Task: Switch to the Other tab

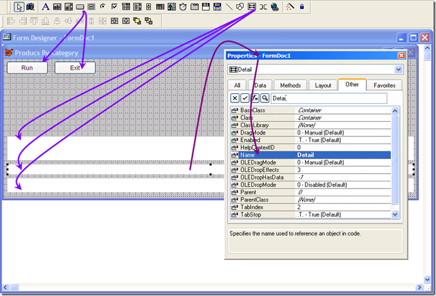Action: click(352, 85)
